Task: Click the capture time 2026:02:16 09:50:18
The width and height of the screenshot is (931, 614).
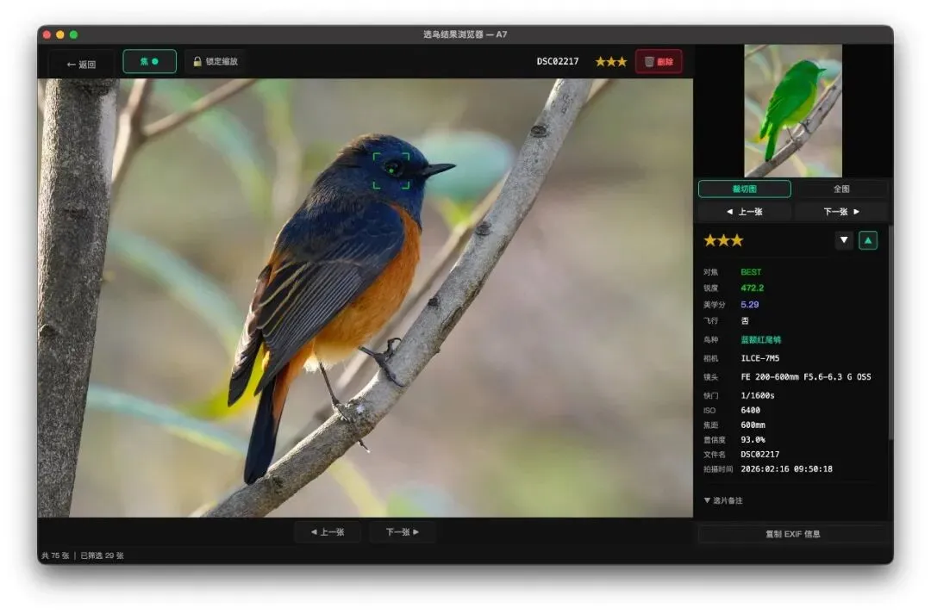Action: pos(786,469)
